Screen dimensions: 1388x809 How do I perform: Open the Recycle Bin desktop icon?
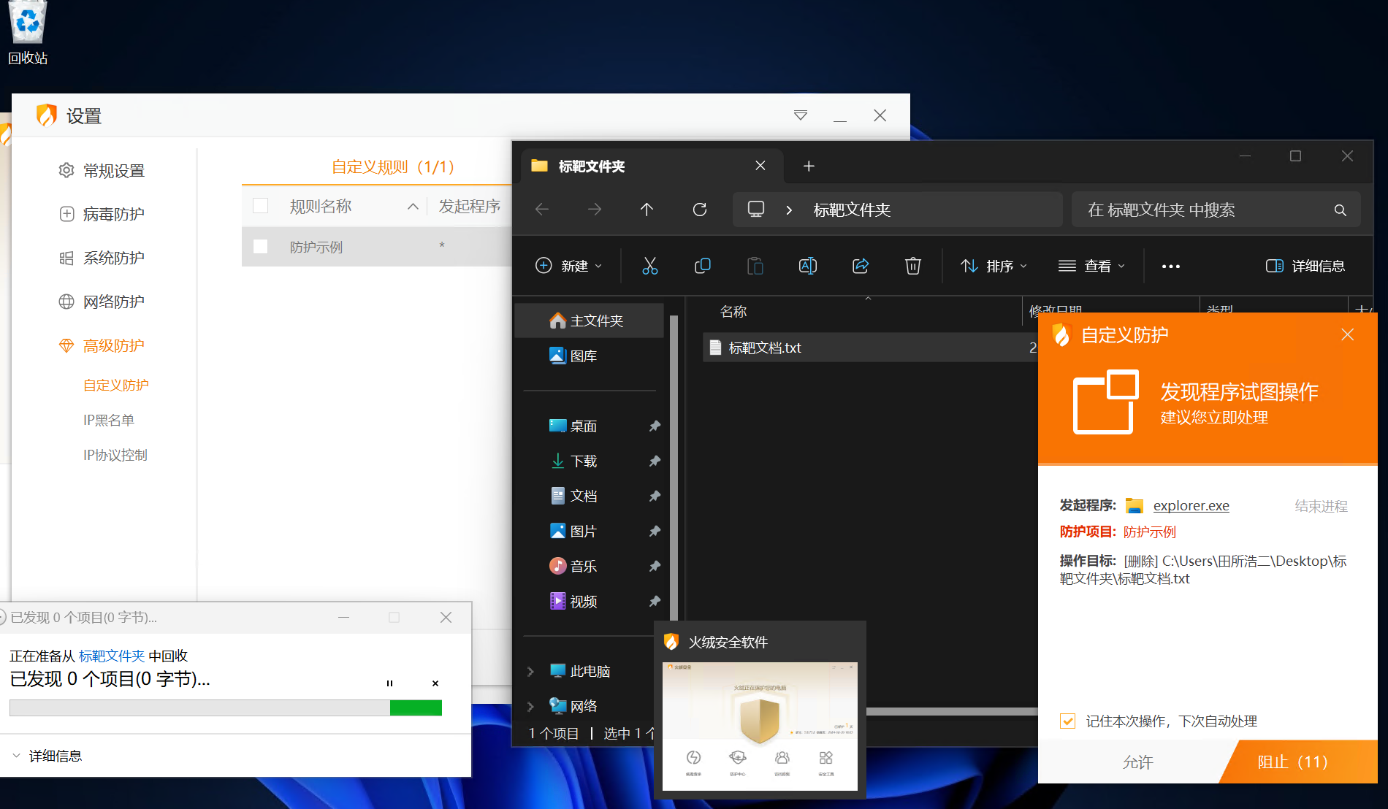(28, 33)
